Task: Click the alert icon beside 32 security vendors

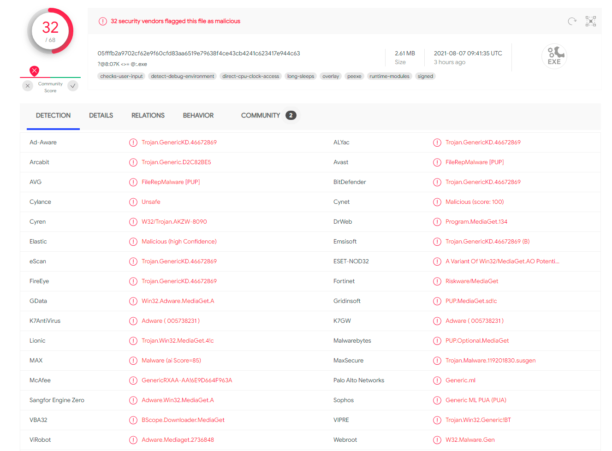Action: [103, 21]
